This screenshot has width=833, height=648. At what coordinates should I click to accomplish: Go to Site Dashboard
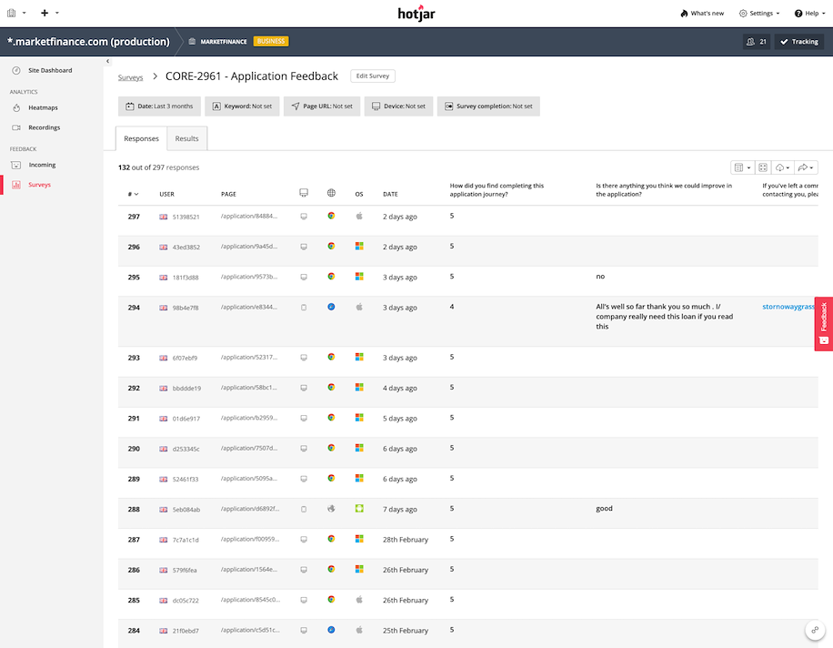[50, 70]
